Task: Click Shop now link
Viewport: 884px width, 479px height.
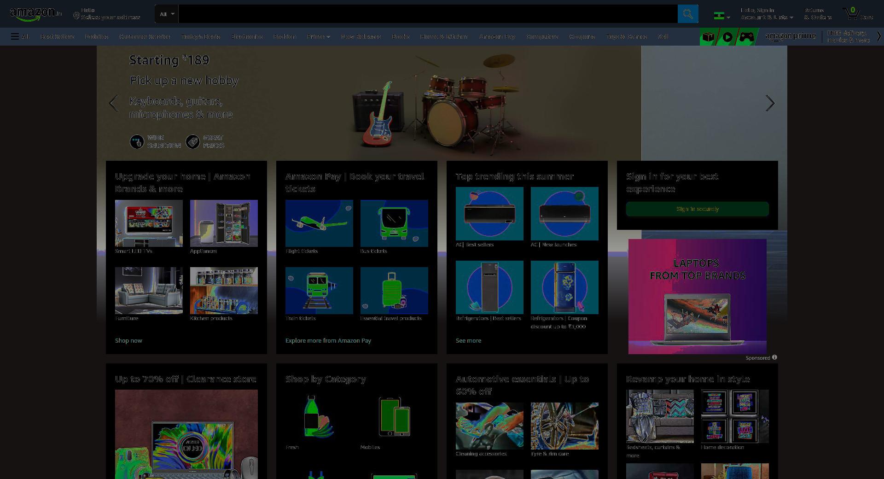Action: (128, 340)
